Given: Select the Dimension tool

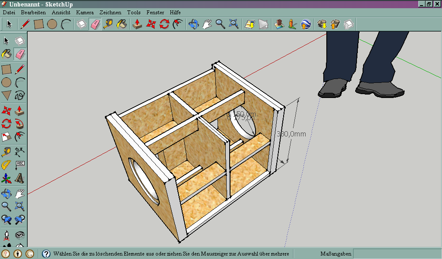Looking at the screenshot, I should pyautogui.click(x=20, y=152).
